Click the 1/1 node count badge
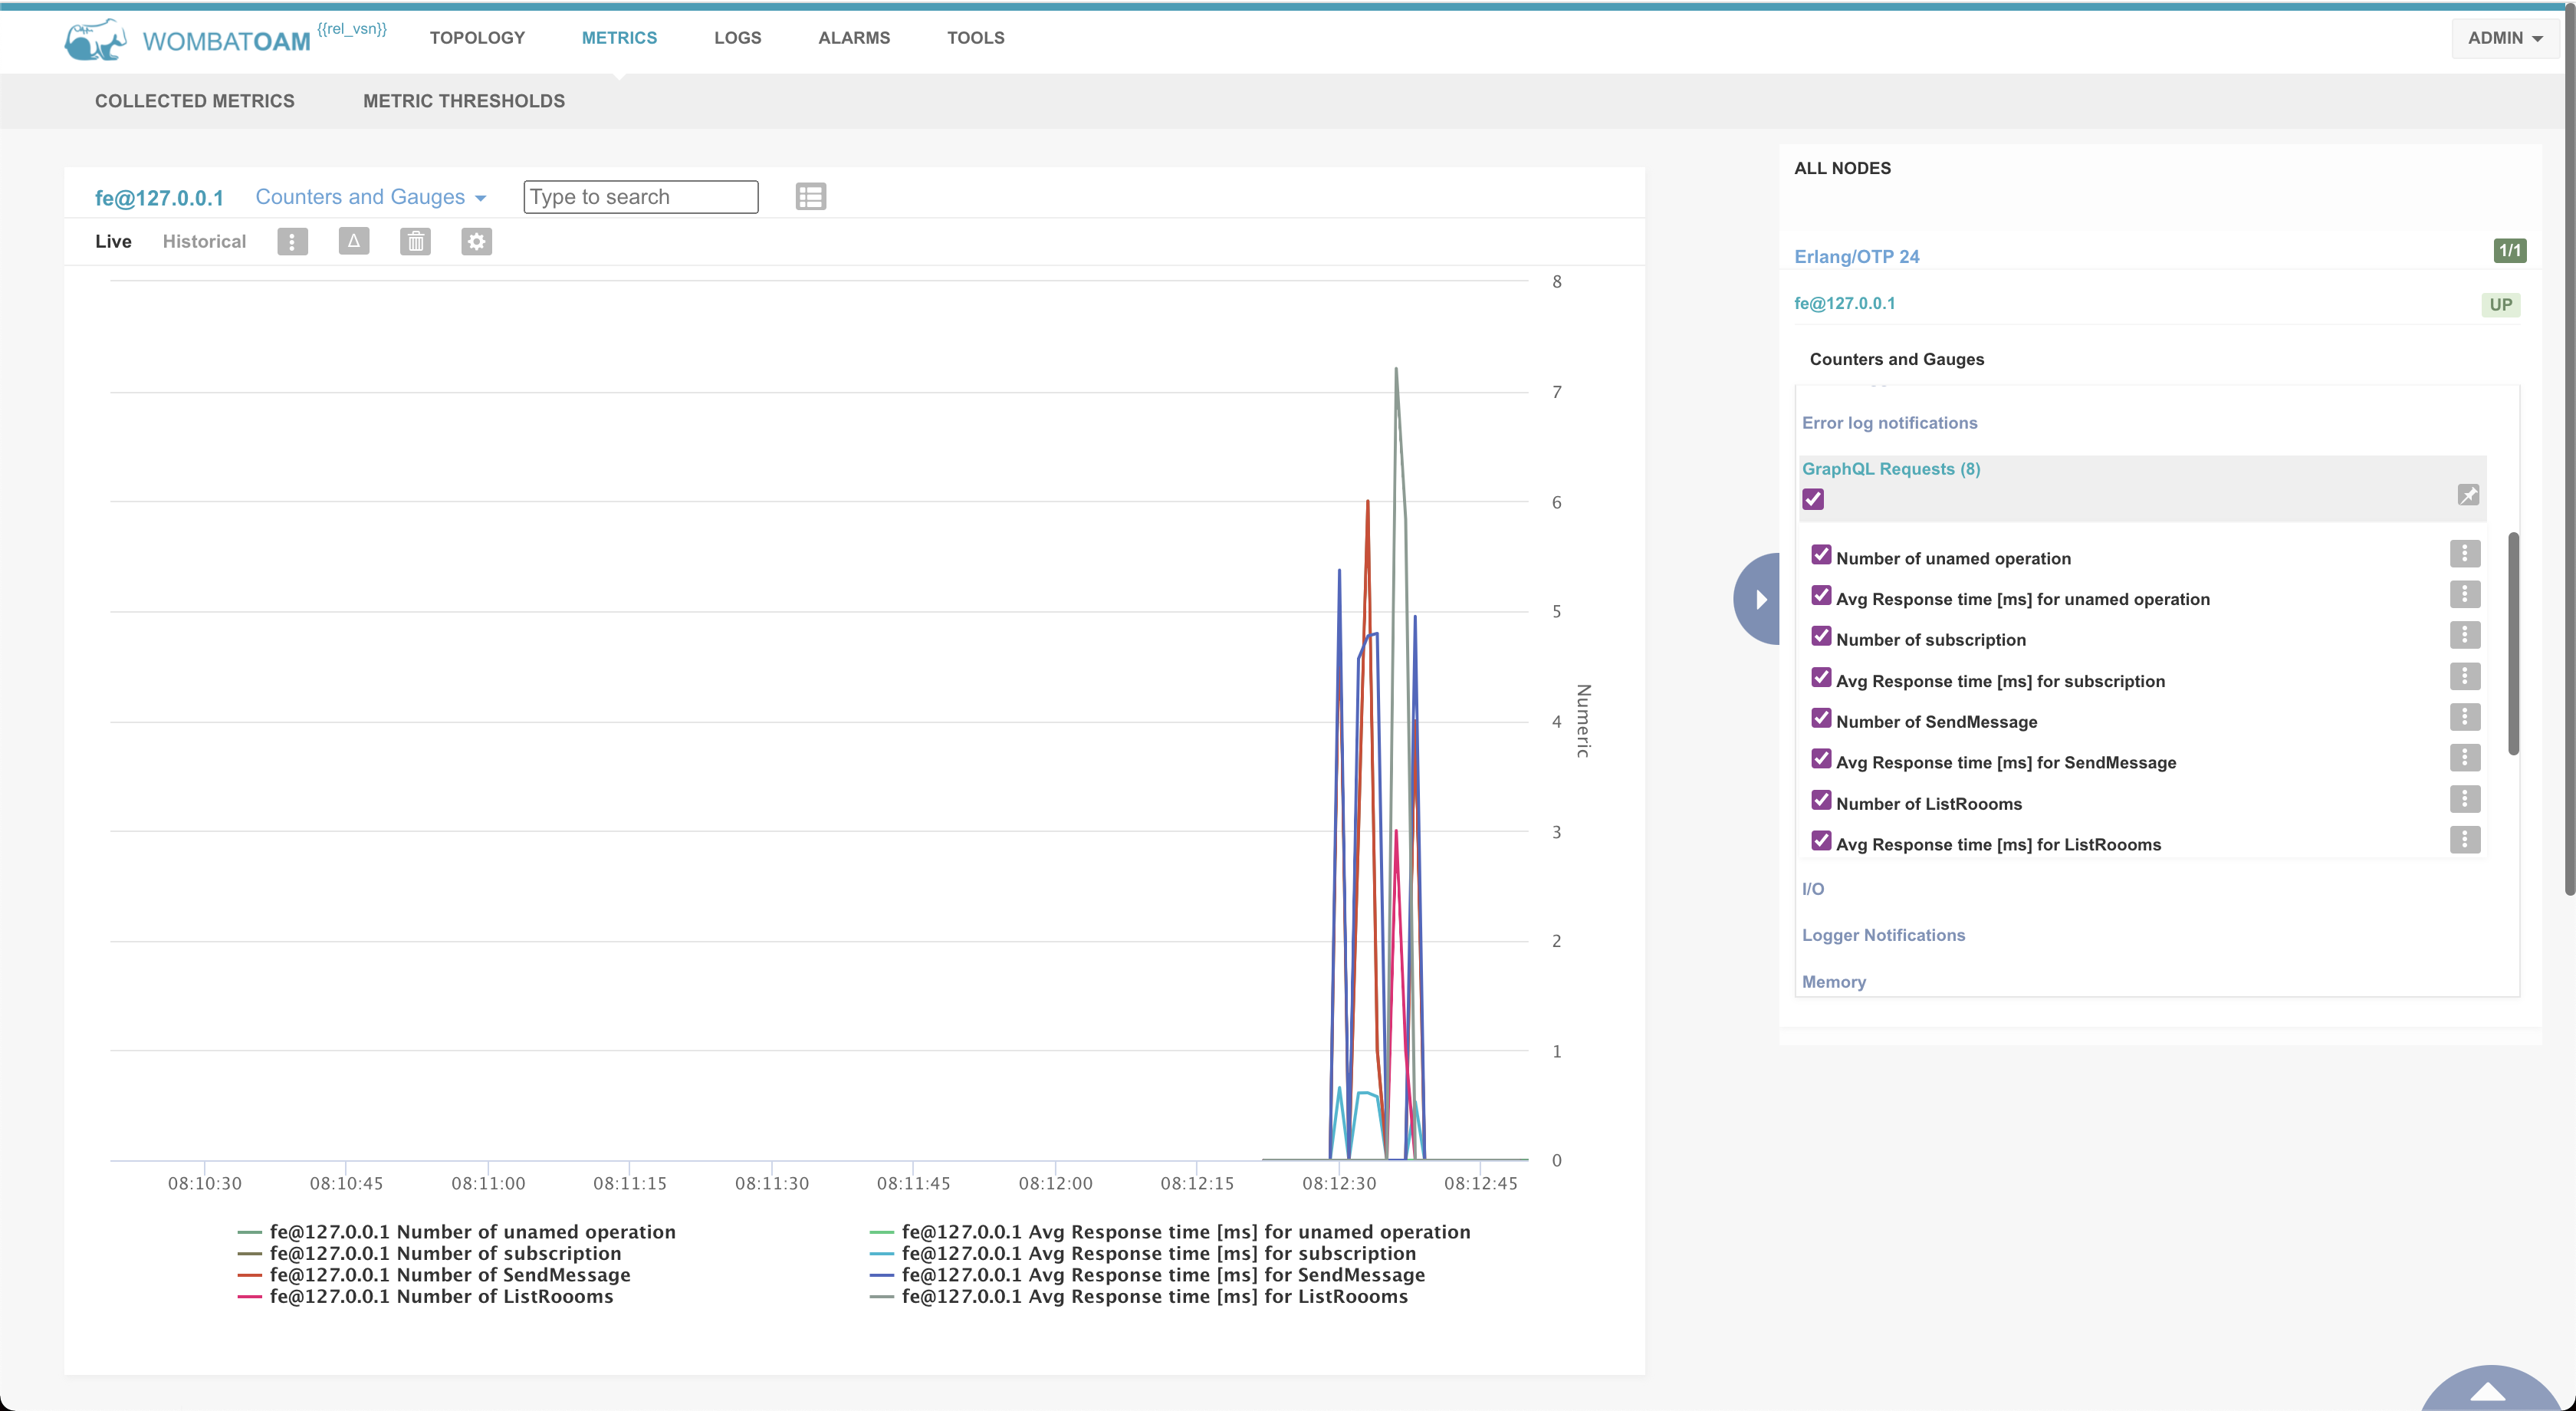Viewport: 2576px width, 1411px height. click(x=2509, y=251)
